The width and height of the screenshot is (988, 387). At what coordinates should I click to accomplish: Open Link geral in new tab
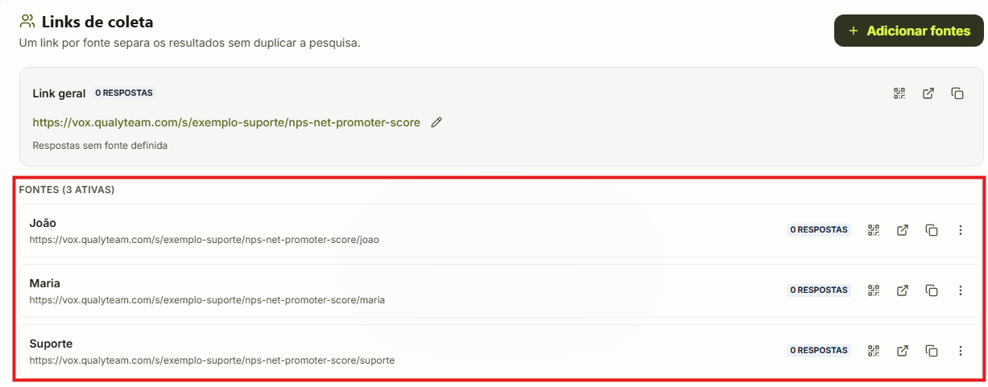point(928,93)
